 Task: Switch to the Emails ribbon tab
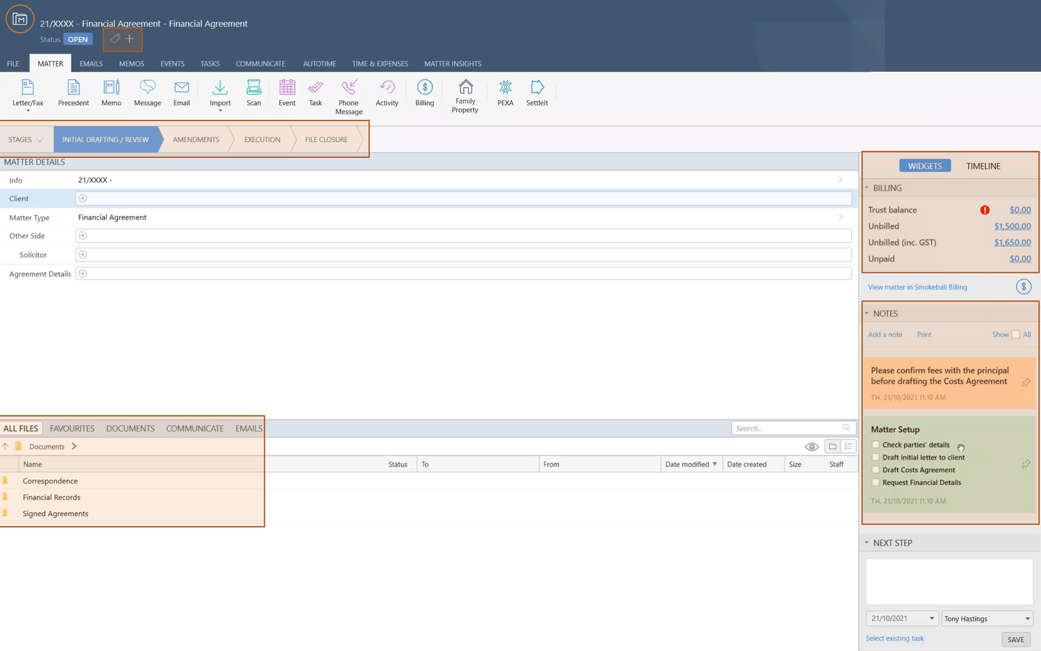point(91,63)
